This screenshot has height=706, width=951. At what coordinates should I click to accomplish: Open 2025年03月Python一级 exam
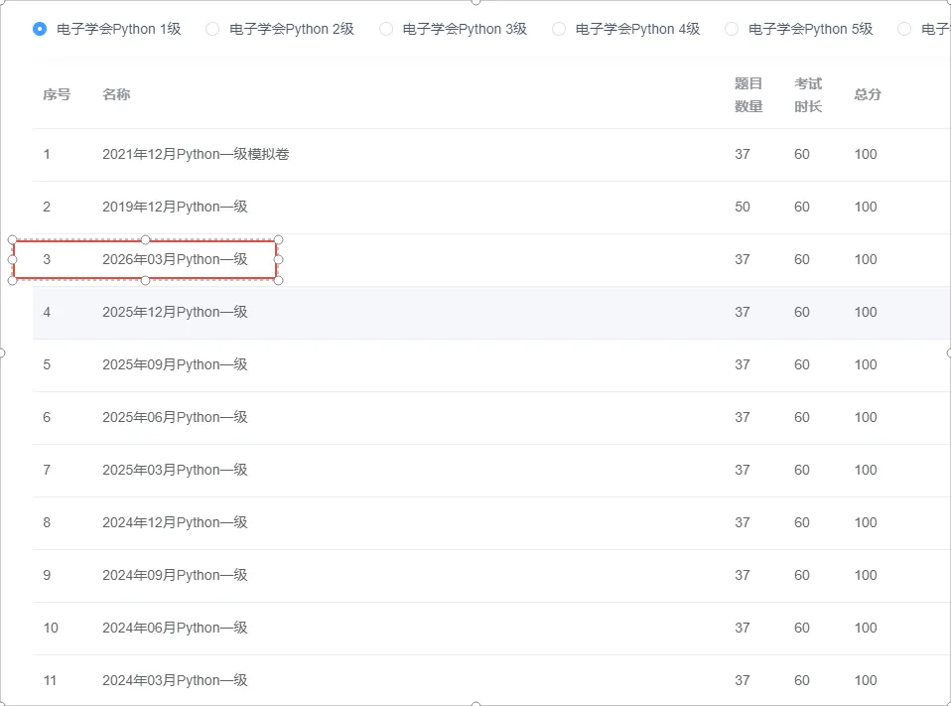pyautogui.click(x=176, y=470)
